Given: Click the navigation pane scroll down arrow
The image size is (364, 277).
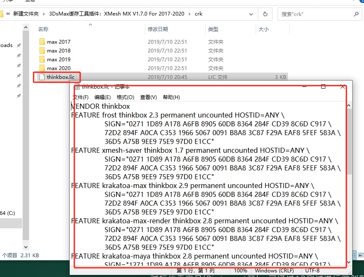Looking at the screenshot, I should (26, 247).
